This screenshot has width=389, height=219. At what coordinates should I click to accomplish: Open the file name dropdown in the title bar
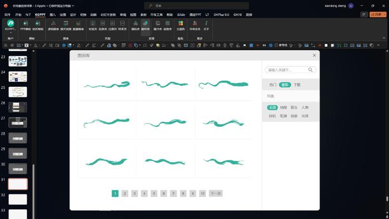click(x=73, y=6)
